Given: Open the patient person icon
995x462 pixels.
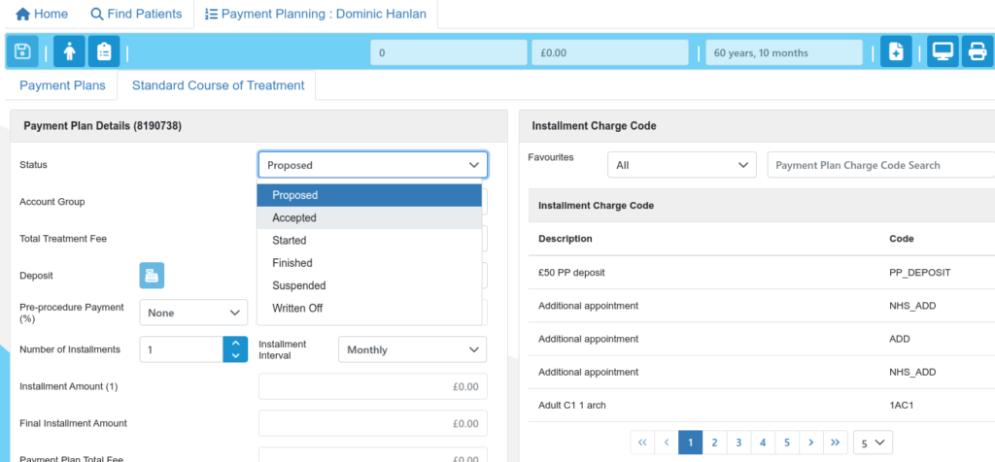Looking at the screenshot, I should click(x=69, y=51).
